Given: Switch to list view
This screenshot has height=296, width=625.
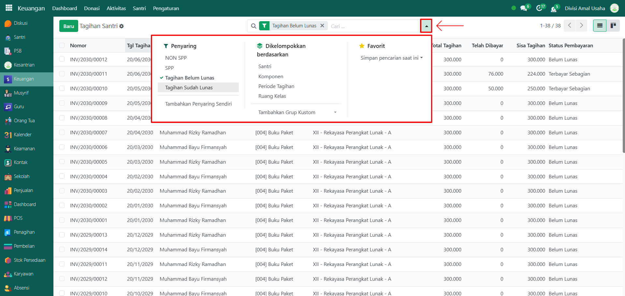Looking at the screenshot, I should (x=600, y=25).
